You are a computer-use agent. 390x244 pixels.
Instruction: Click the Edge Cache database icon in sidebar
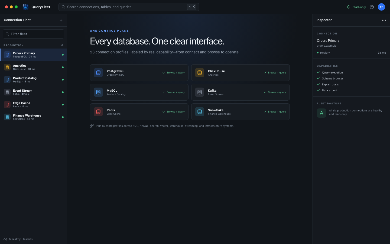point(7,105)
